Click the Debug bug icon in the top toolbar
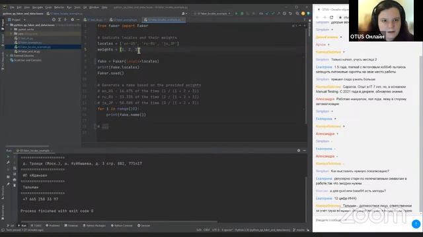423x237 pixels. pyautogui.click(x=242, y=13)
